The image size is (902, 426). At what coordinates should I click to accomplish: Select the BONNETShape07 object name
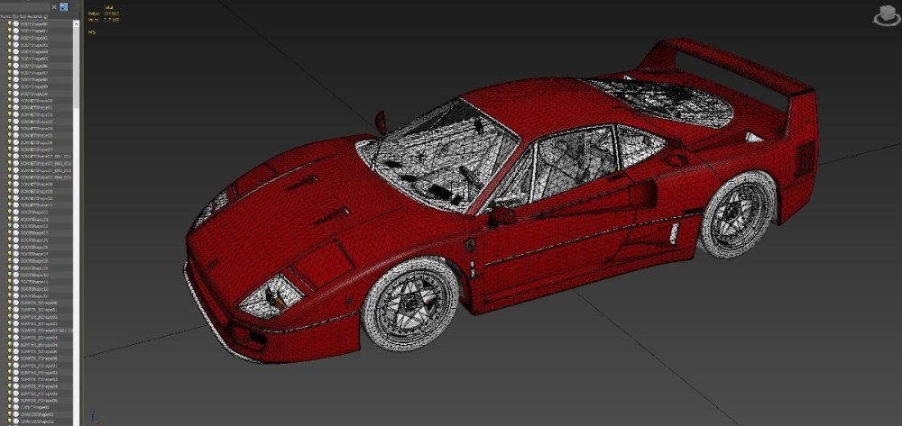[x=36, y=150]
